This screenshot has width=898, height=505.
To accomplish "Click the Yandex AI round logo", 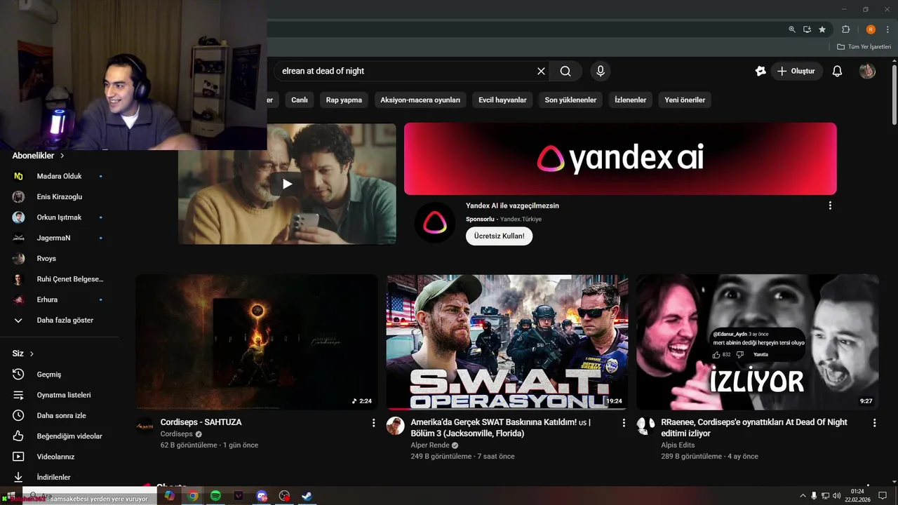I will coord(435,222).
